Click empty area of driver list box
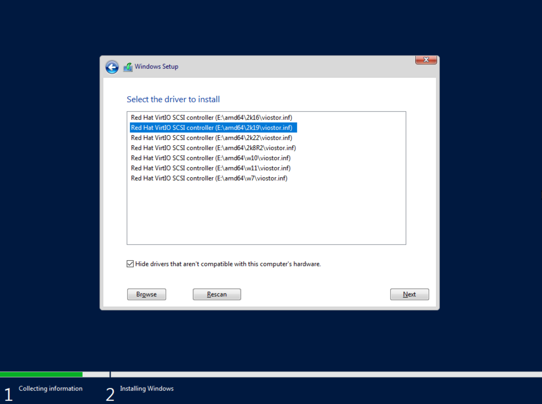 [x=266, y=213]
